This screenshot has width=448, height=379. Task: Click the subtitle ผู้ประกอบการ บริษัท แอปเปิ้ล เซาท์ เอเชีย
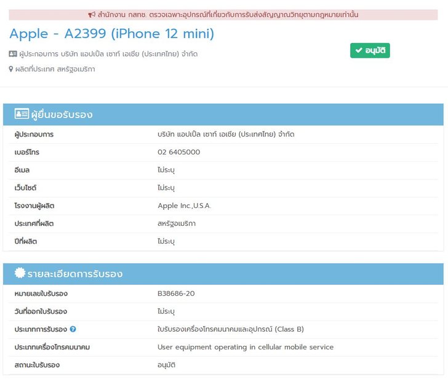[108, 54]
